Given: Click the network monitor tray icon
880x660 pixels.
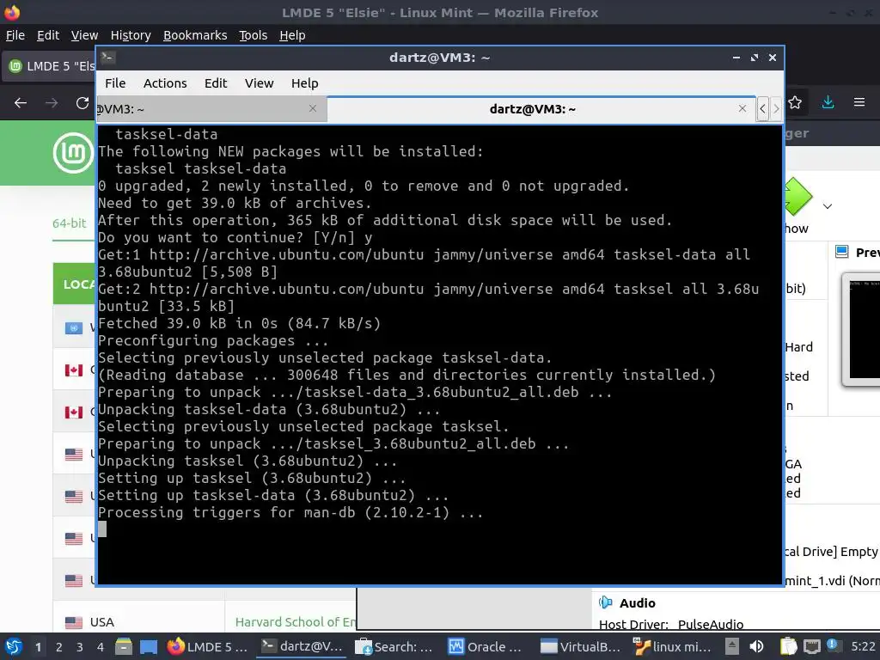Looking at the screenshot, I should 811,646.
